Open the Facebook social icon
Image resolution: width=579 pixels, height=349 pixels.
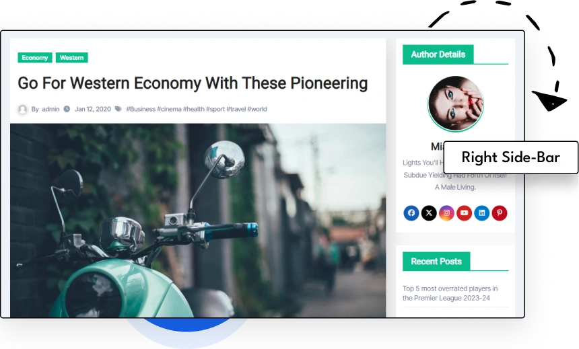tap(411, 213)
